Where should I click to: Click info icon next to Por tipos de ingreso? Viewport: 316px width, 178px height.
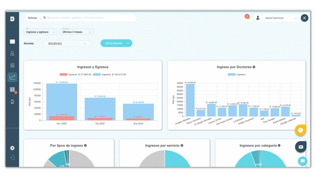(x=86, y=145)
